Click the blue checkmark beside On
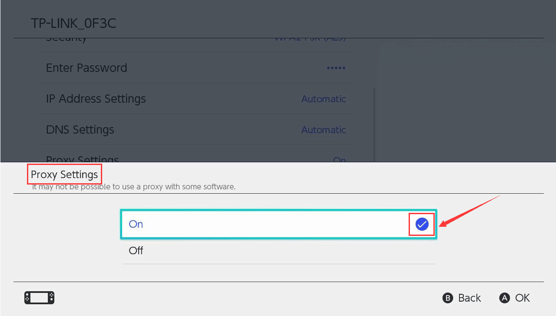 pos(422,224)
